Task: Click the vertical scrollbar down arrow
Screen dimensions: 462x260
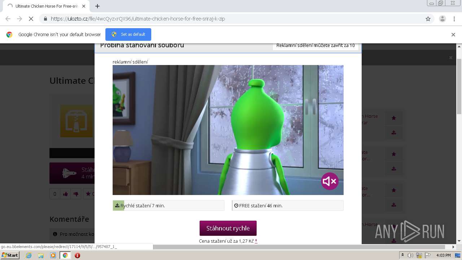Action: [x=459, y=241]
